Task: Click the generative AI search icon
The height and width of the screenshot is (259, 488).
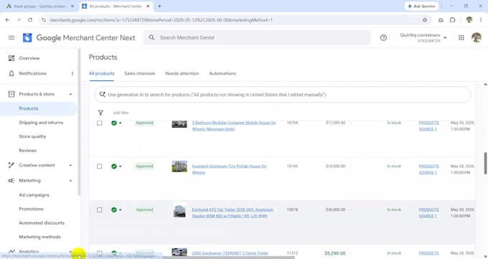Action: tap(102, 95)
